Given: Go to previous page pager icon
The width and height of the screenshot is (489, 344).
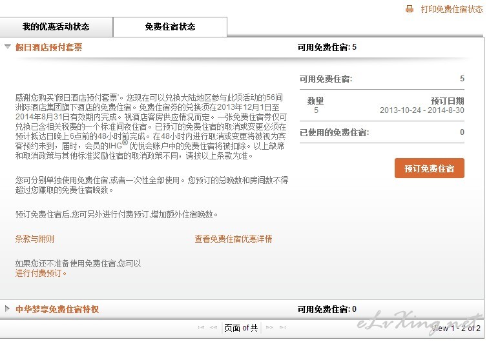Looking at the screenshot, I should pyautogui.click(x=213, y=327).
